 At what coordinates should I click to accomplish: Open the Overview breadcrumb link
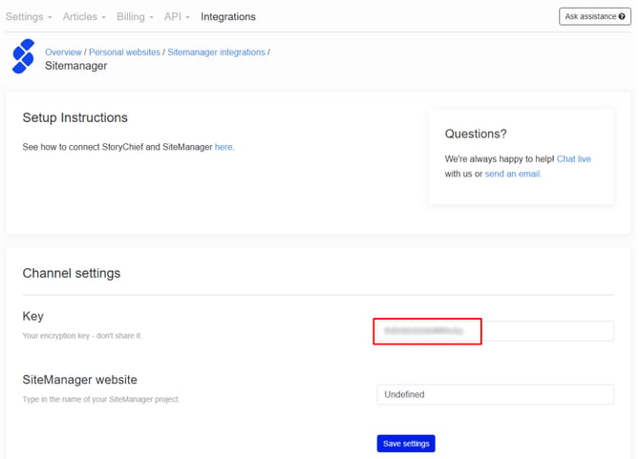(63, 52)
